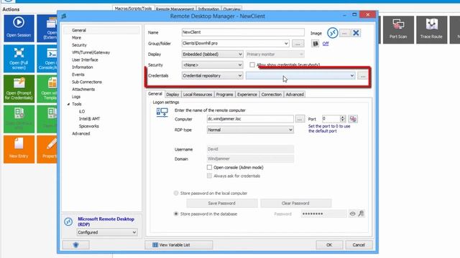Click the Off link
The image size is (460, 258).
326,44
